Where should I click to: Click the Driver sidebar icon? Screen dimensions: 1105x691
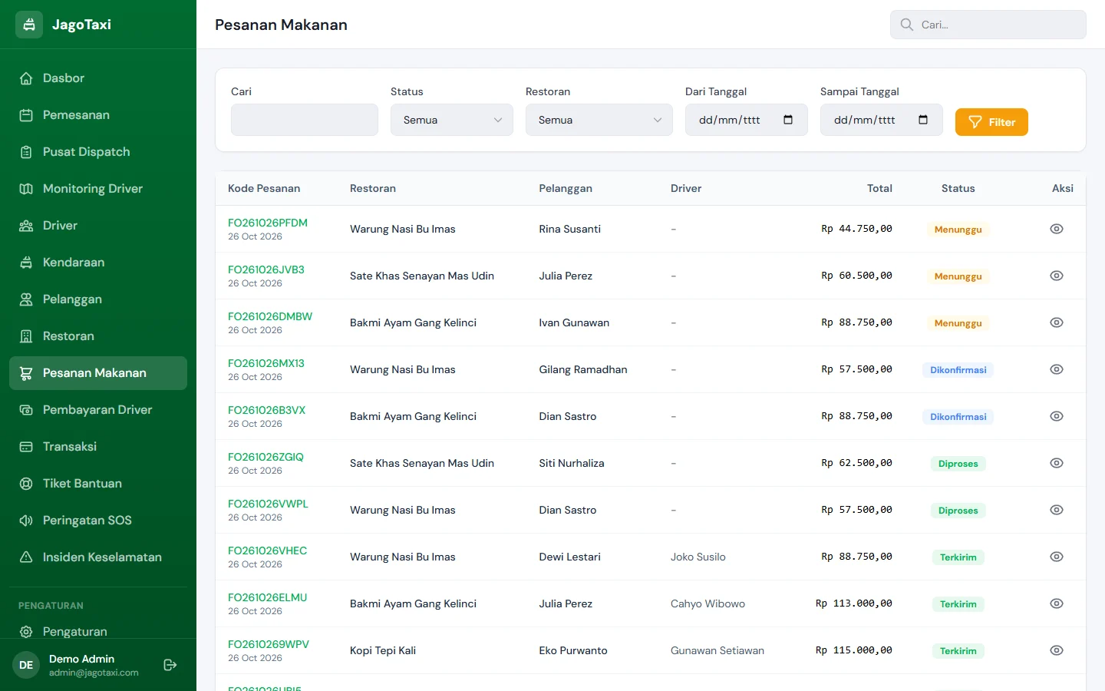(26, 226)
